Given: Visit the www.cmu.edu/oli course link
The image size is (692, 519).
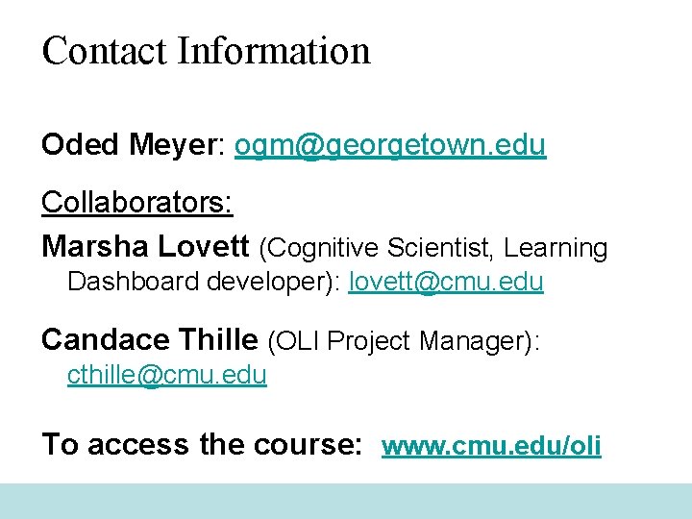Looking at the screenshot, I should coord(491,446).
